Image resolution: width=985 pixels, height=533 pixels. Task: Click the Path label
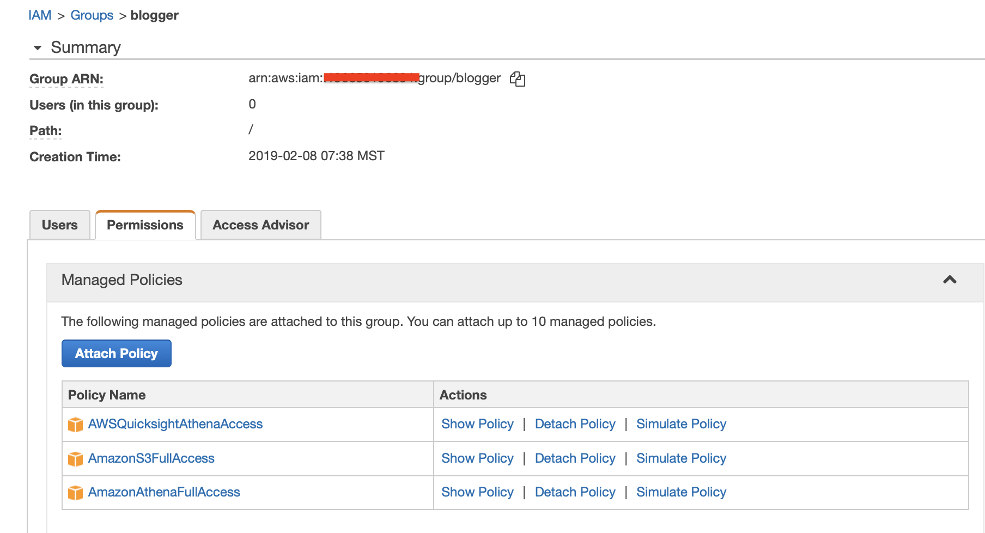(46, 131)
